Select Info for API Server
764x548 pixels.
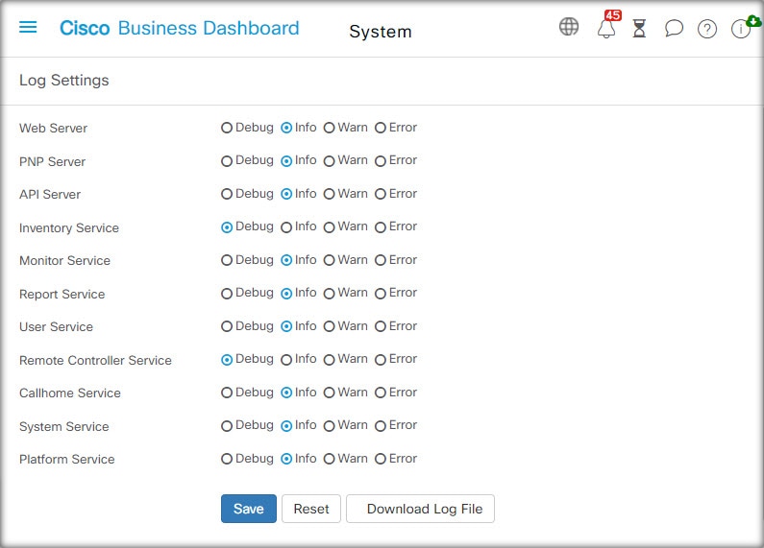click(286, 194)
